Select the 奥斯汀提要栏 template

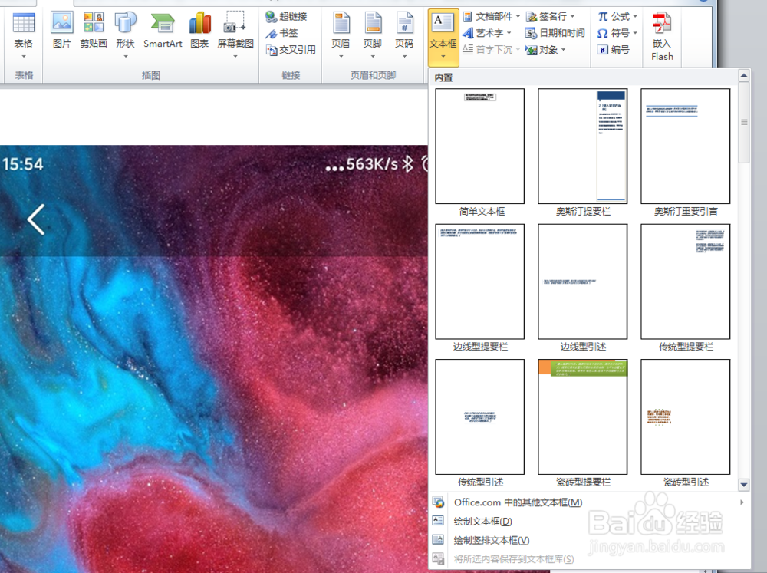click(x=583, y=146)
